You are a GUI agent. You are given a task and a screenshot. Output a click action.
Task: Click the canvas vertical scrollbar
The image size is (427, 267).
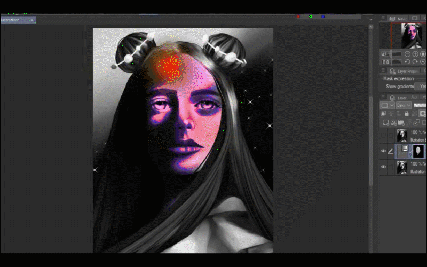370,140
